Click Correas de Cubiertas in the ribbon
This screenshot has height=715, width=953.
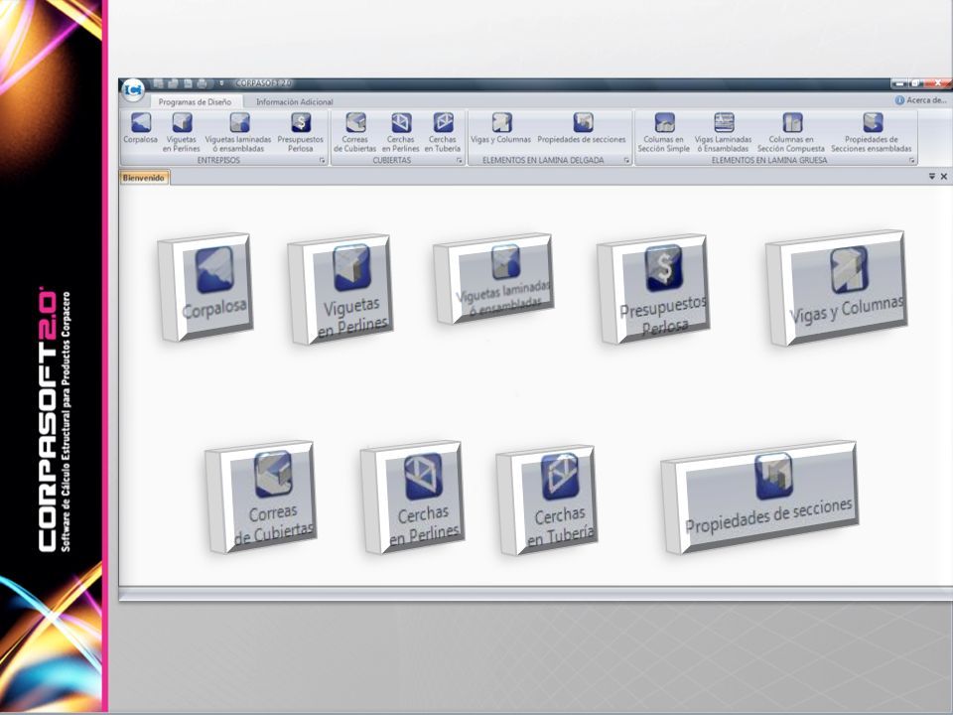(355, 132)
